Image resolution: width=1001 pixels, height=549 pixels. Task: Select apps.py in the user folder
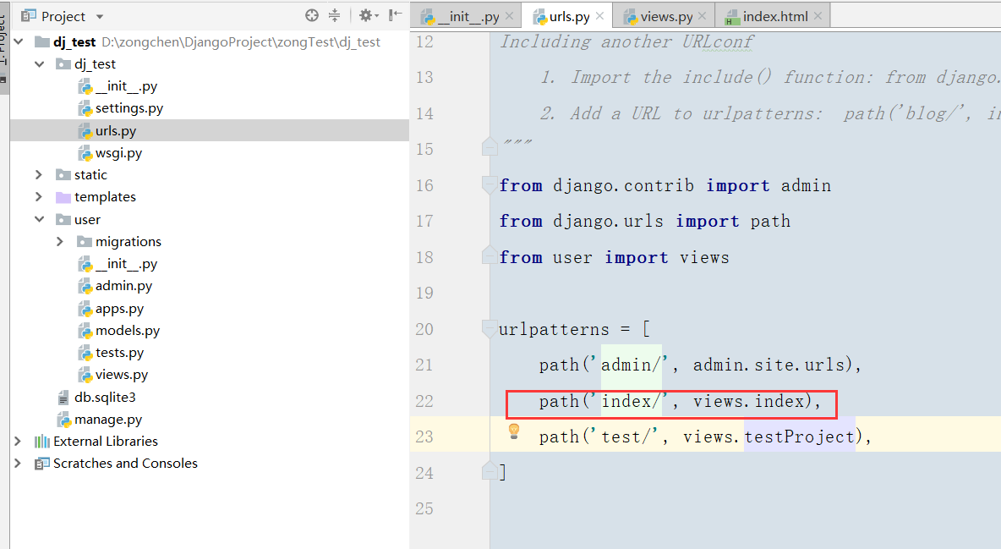click(x=119, y=309)
